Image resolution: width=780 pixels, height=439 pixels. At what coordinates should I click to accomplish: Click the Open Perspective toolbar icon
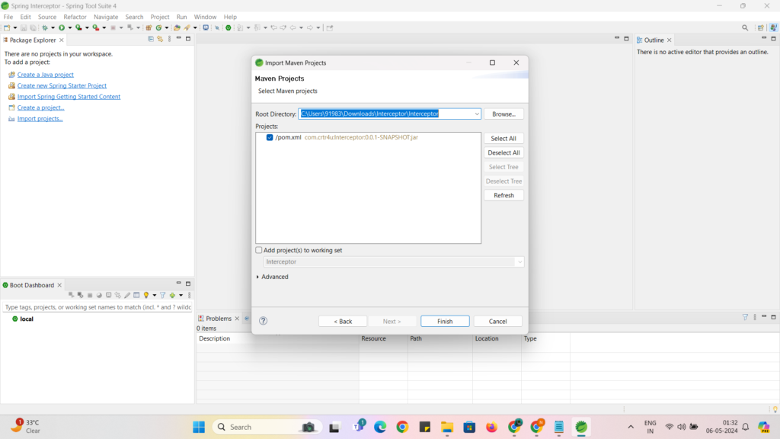coord(760,28)
